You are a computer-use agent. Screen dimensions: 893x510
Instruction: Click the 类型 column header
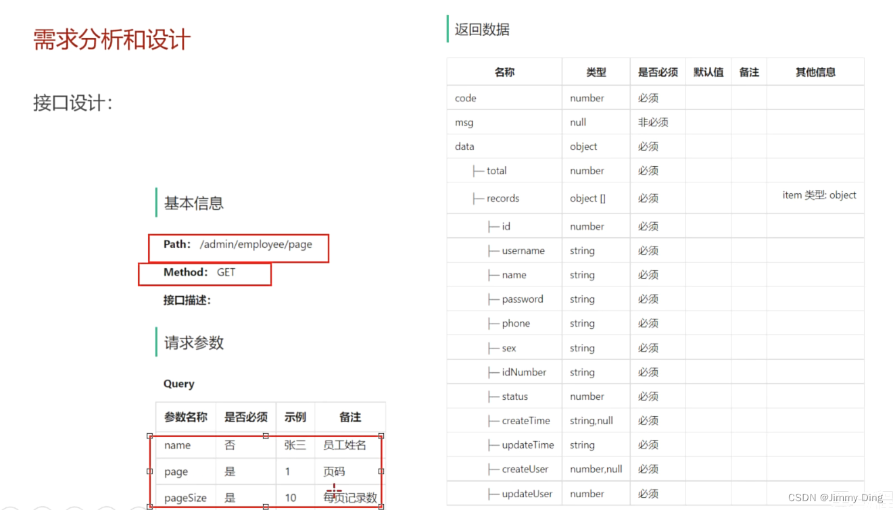596,72
